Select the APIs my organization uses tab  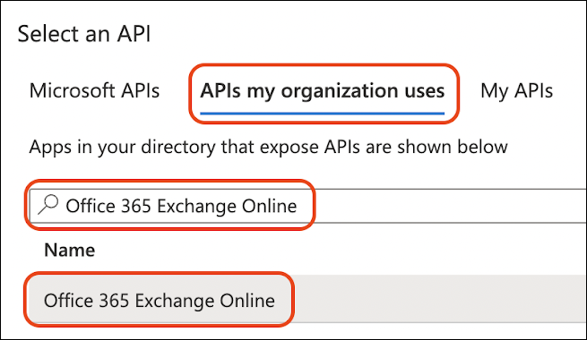(x=323, y=91)
